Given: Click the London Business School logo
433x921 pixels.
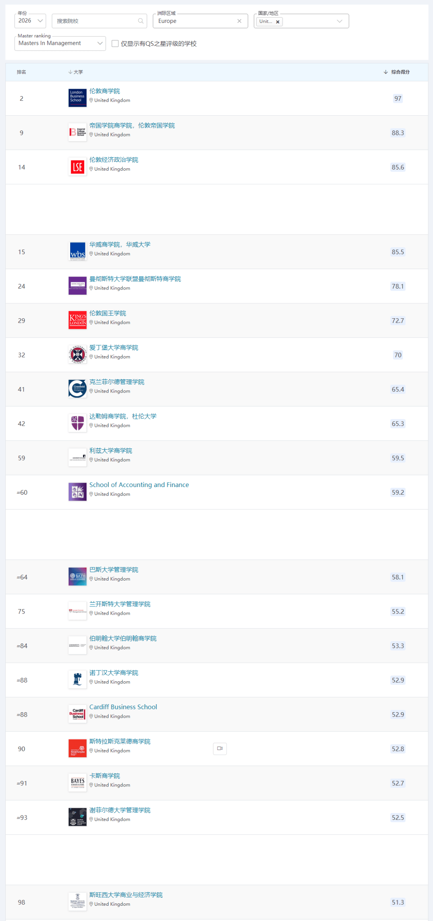Looking at the screenshot, I should point(77,98).
